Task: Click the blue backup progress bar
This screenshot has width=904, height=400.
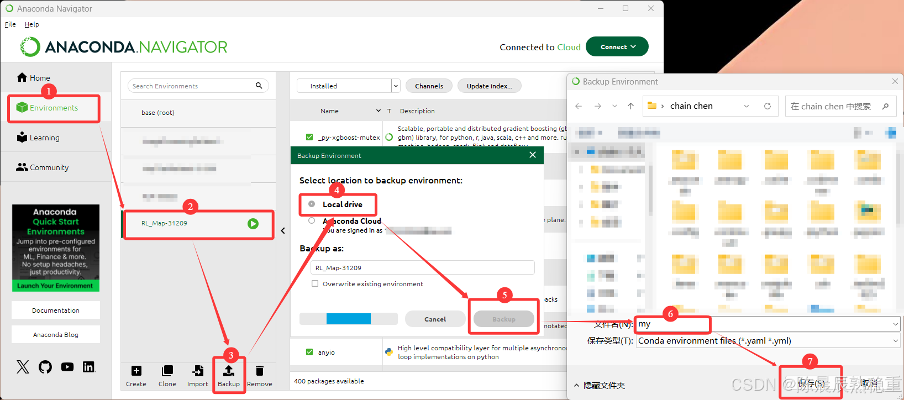Action: tap(349, 319)
